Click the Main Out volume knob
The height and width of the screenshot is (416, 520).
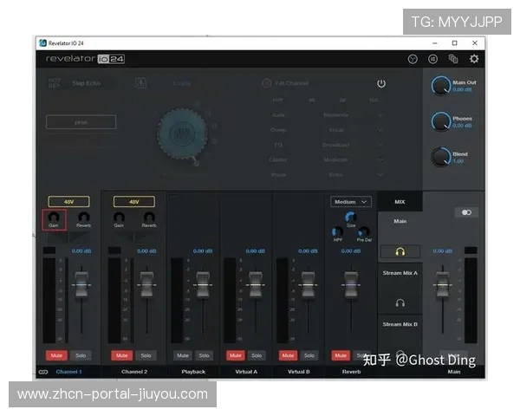pyautogui.click(x=441, y=86)
